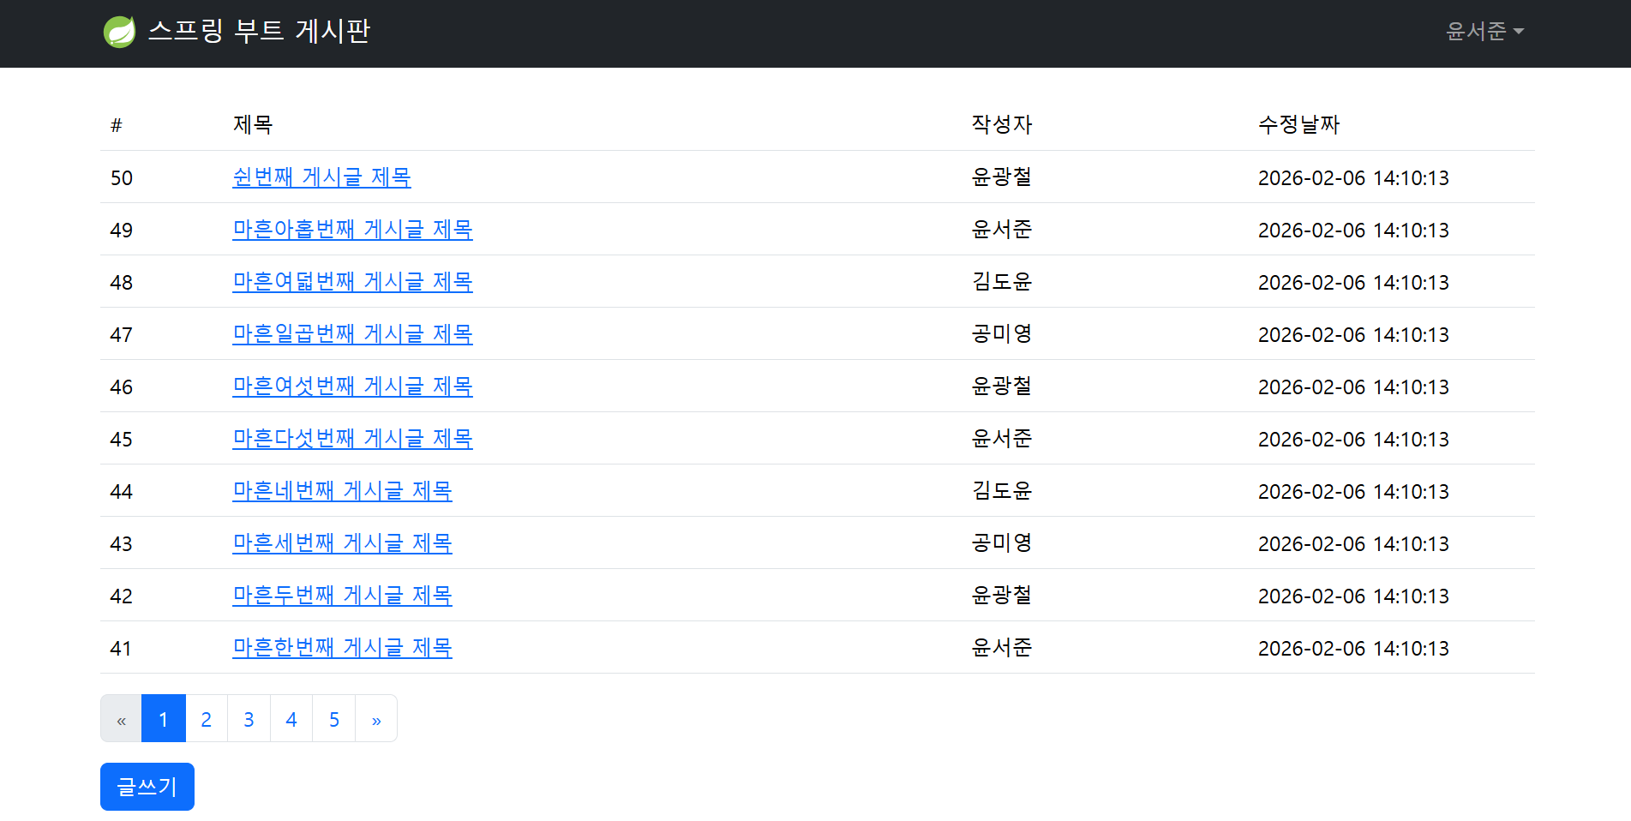Click the previous page « arrow
1631x821 pixels.
pos(122,719)
